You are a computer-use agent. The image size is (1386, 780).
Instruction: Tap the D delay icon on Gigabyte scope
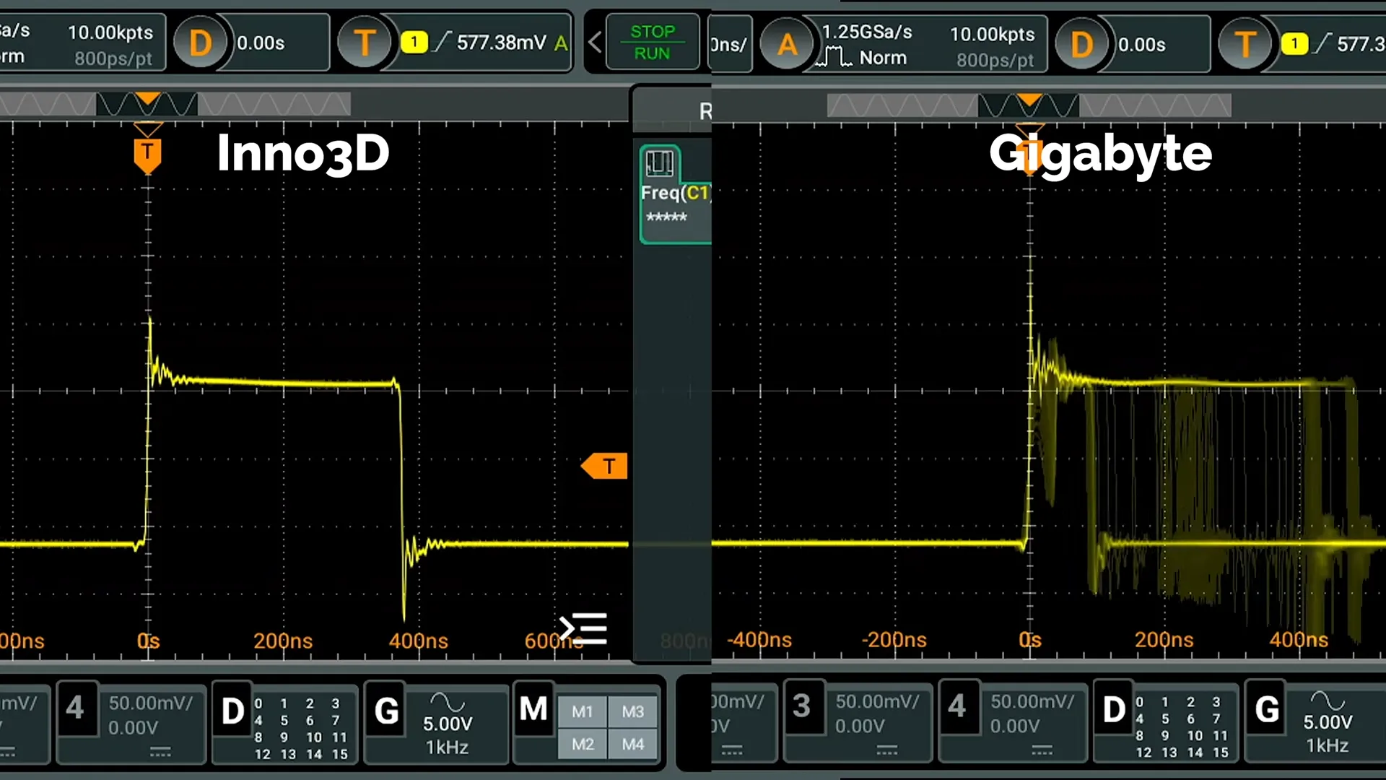coord(1081,44)
